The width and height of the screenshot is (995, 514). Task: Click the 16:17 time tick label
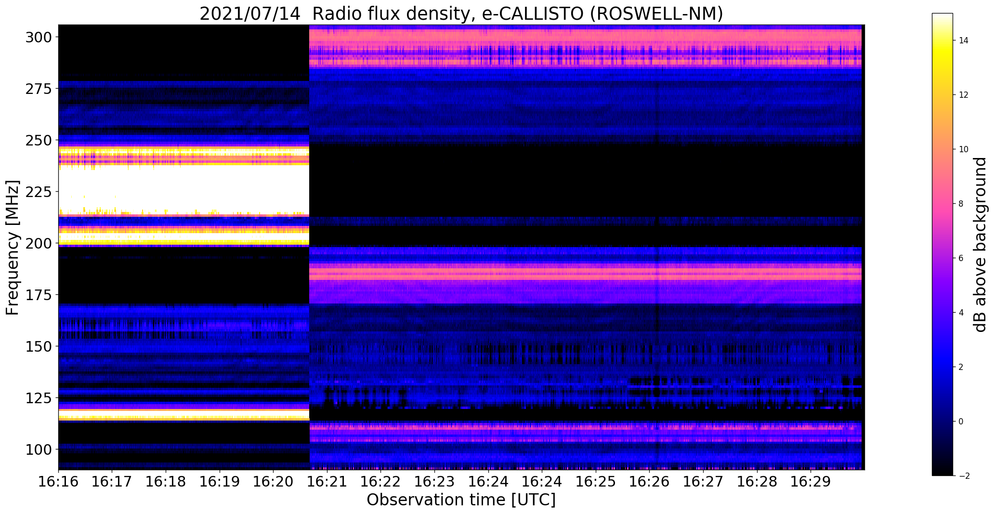click(112, 482)
